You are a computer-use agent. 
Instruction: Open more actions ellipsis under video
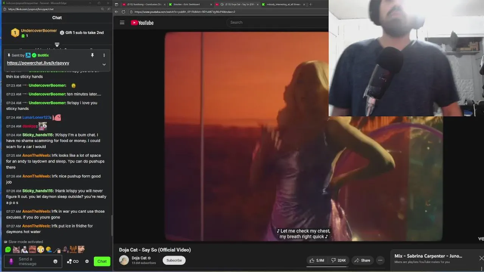point(380,260)
